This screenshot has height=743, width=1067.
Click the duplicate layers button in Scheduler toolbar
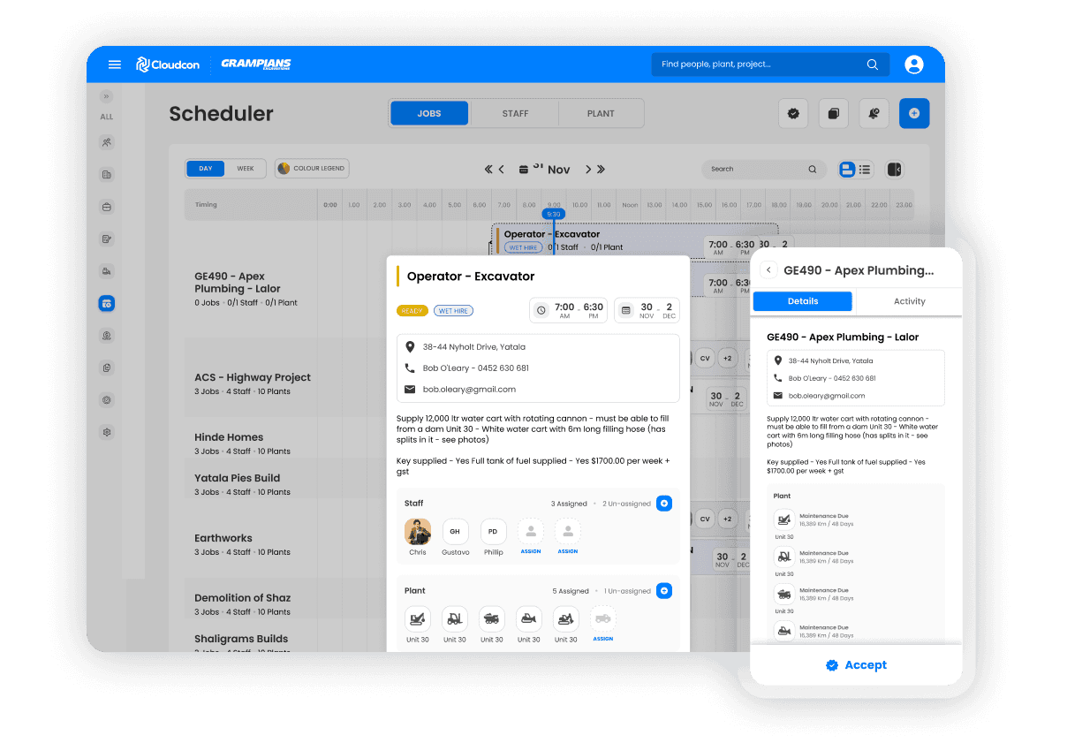click(x=833, y=113)
